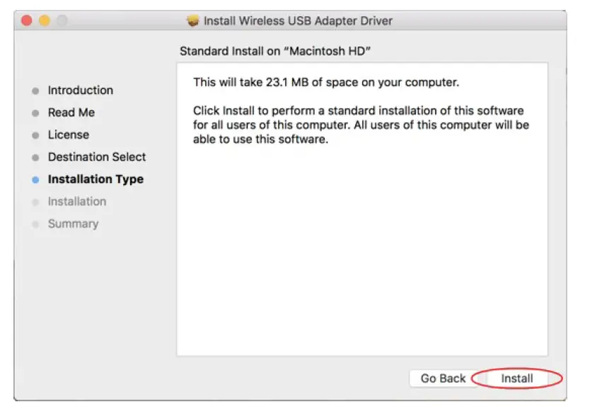602x414 pixels.
Task: Select the Read Me step
Action: [x=71, y=112]
